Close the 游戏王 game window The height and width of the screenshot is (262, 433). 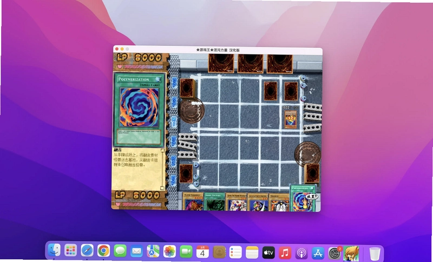click(x=117, y=49)
